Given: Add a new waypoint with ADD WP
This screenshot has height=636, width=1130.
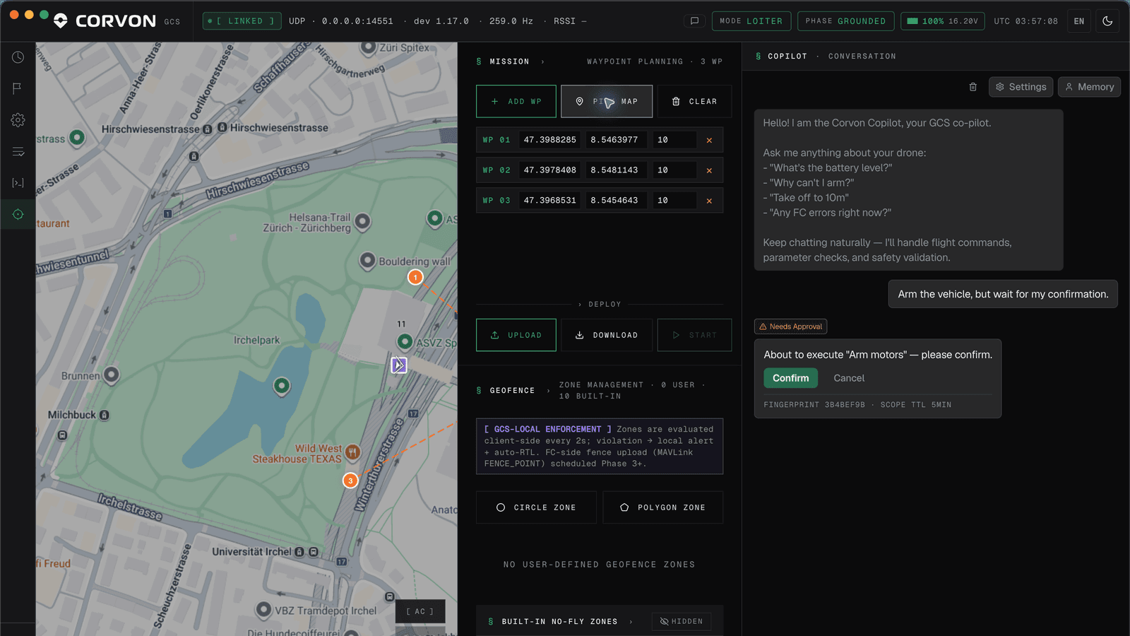Looking at the screenshot, I should point(516,101).
